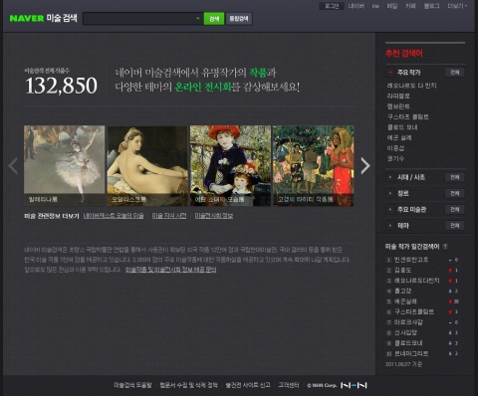Open the 미술 지식 사전 link
Viewport: 478px width, 396px height.
pos(169,216)
